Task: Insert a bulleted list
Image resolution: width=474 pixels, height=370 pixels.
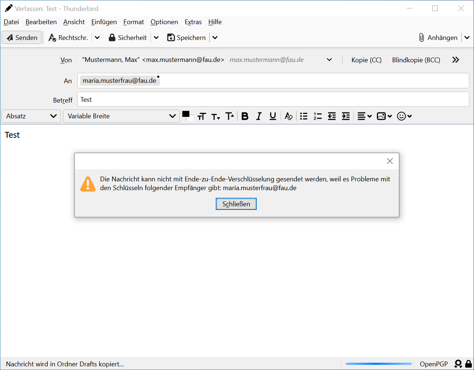Action: pyautogui.click(x=304, y=116)
